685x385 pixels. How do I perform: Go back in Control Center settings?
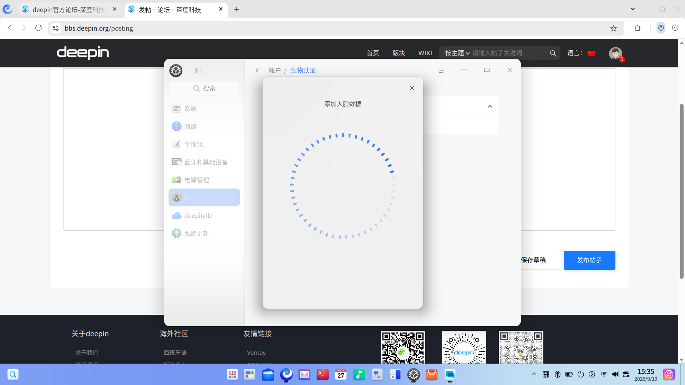[x=257, y=70]
